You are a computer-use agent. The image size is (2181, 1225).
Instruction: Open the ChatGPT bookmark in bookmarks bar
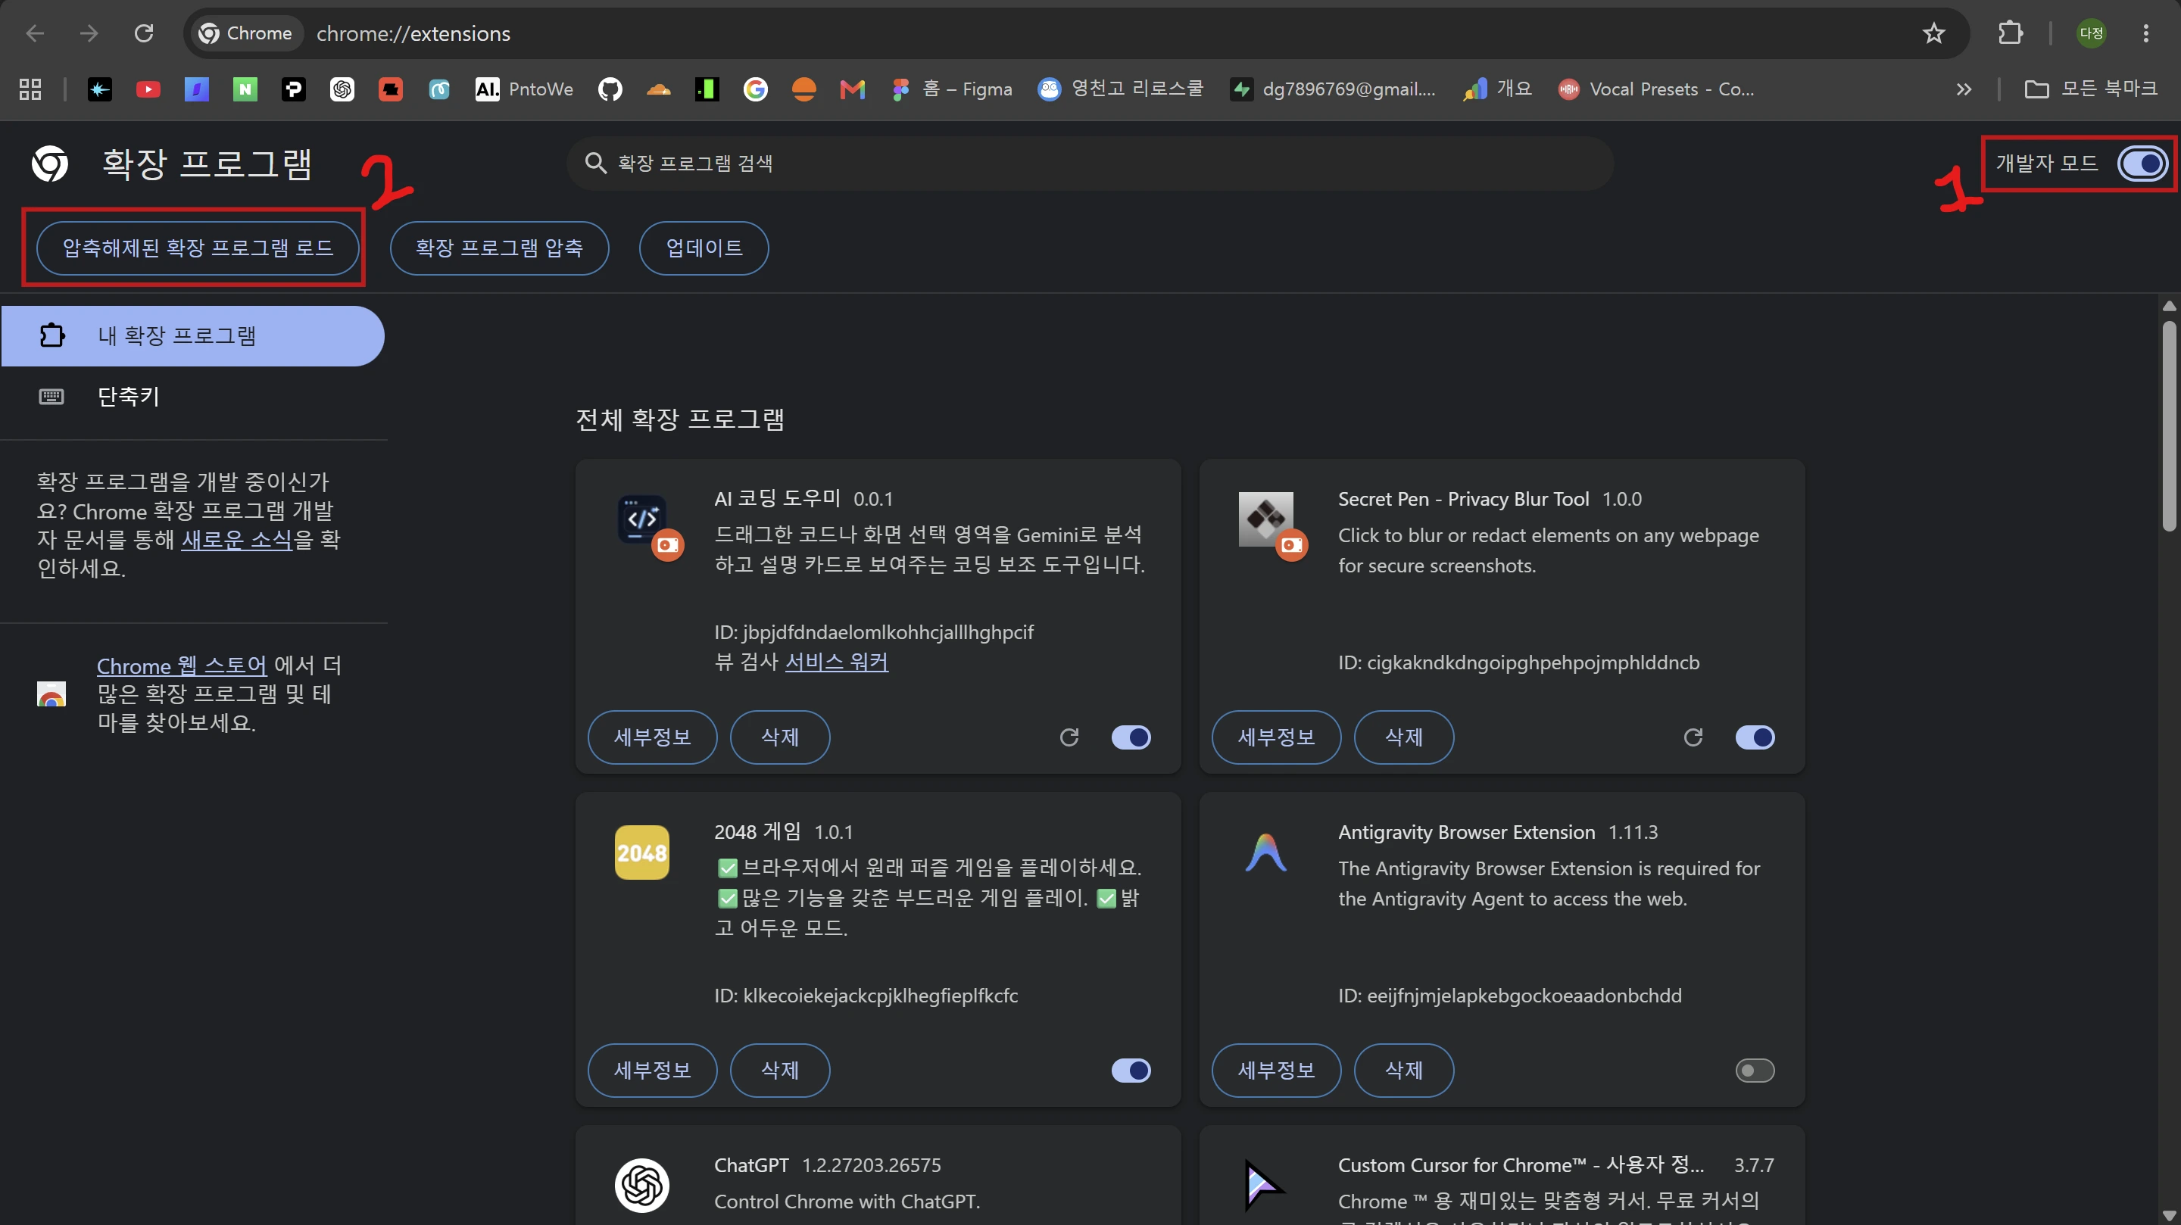coord(342,89)
